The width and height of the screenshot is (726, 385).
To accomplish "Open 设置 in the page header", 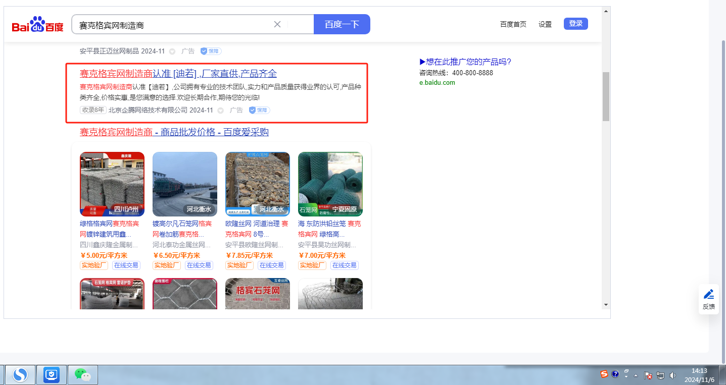I will (x=545, y=24).
